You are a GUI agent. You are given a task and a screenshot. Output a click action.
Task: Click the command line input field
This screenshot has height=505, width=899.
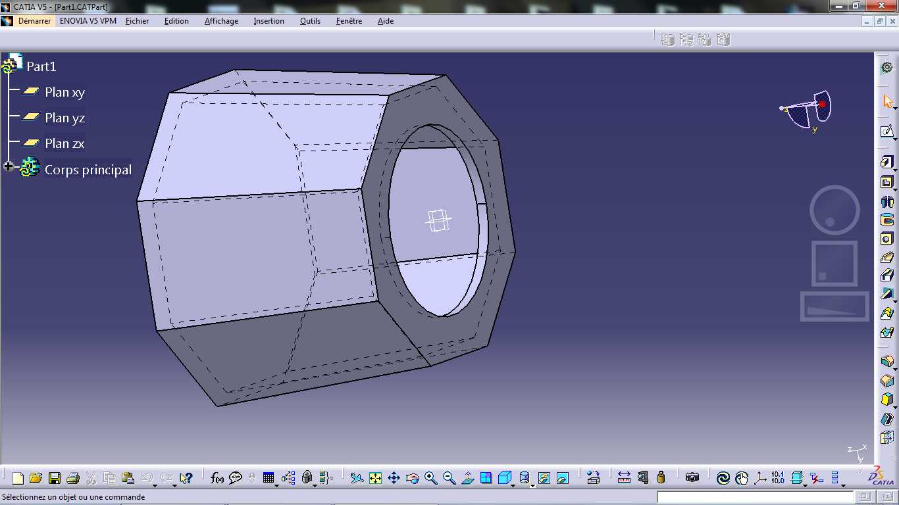756,497
